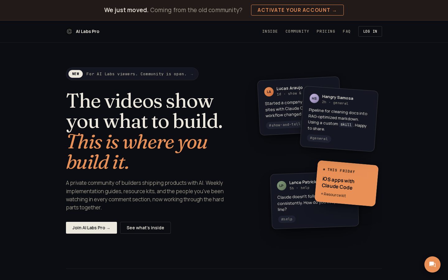Select the #show-and-tell tag
Image resolution: width=448 pixels, height=280 pixels.
click(284, 125)
